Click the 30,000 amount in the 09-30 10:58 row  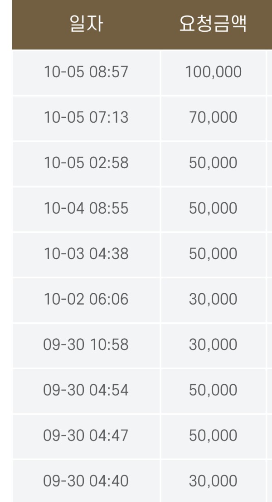213,345
